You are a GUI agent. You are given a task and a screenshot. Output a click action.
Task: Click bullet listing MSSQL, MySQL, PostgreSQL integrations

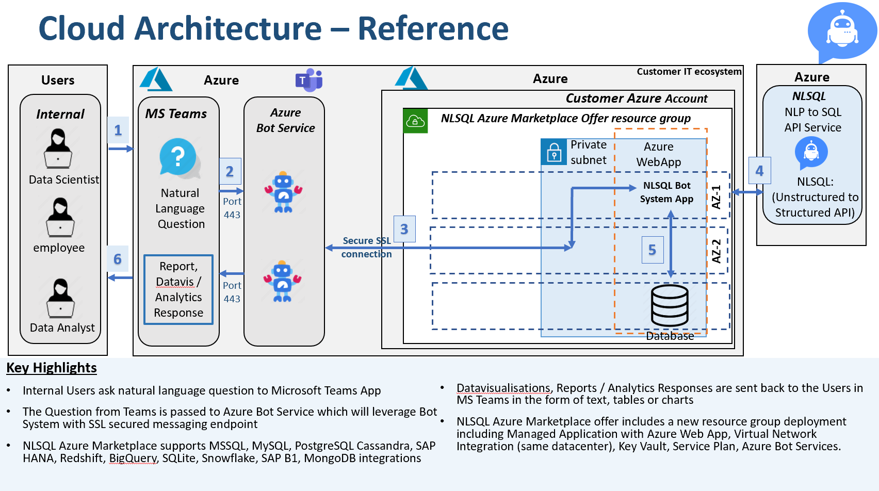click(229, 452)
